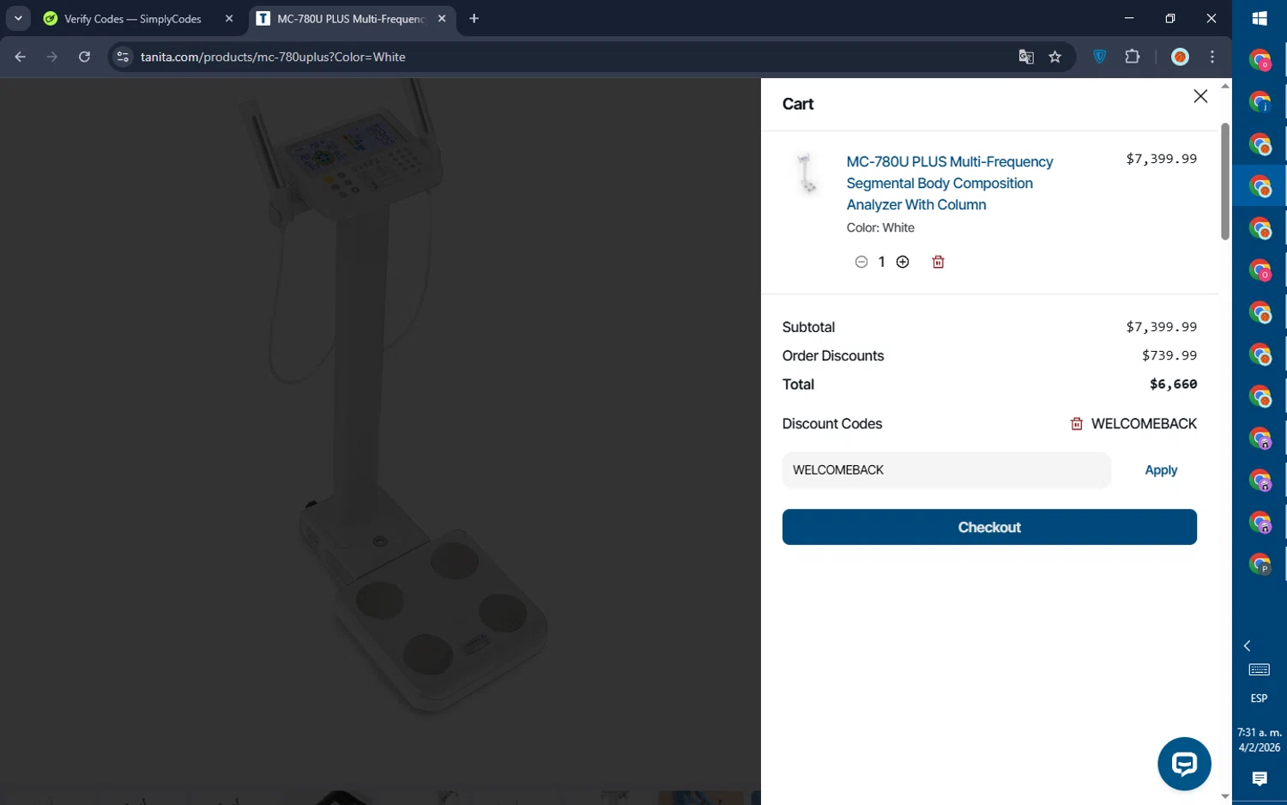Image resolution: width=1287 pixels, height=805 pixels.
Task: Open the Chrome tab search dropdown
Action: [18, 18]
